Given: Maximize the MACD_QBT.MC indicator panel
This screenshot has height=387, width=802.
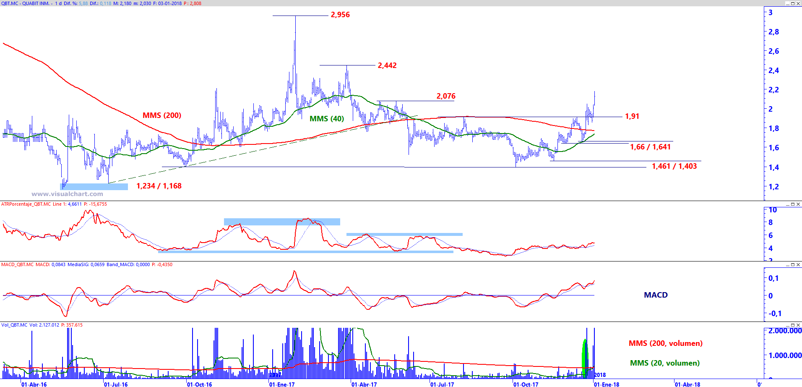Looking at the screenshot, I should (793, 265).
